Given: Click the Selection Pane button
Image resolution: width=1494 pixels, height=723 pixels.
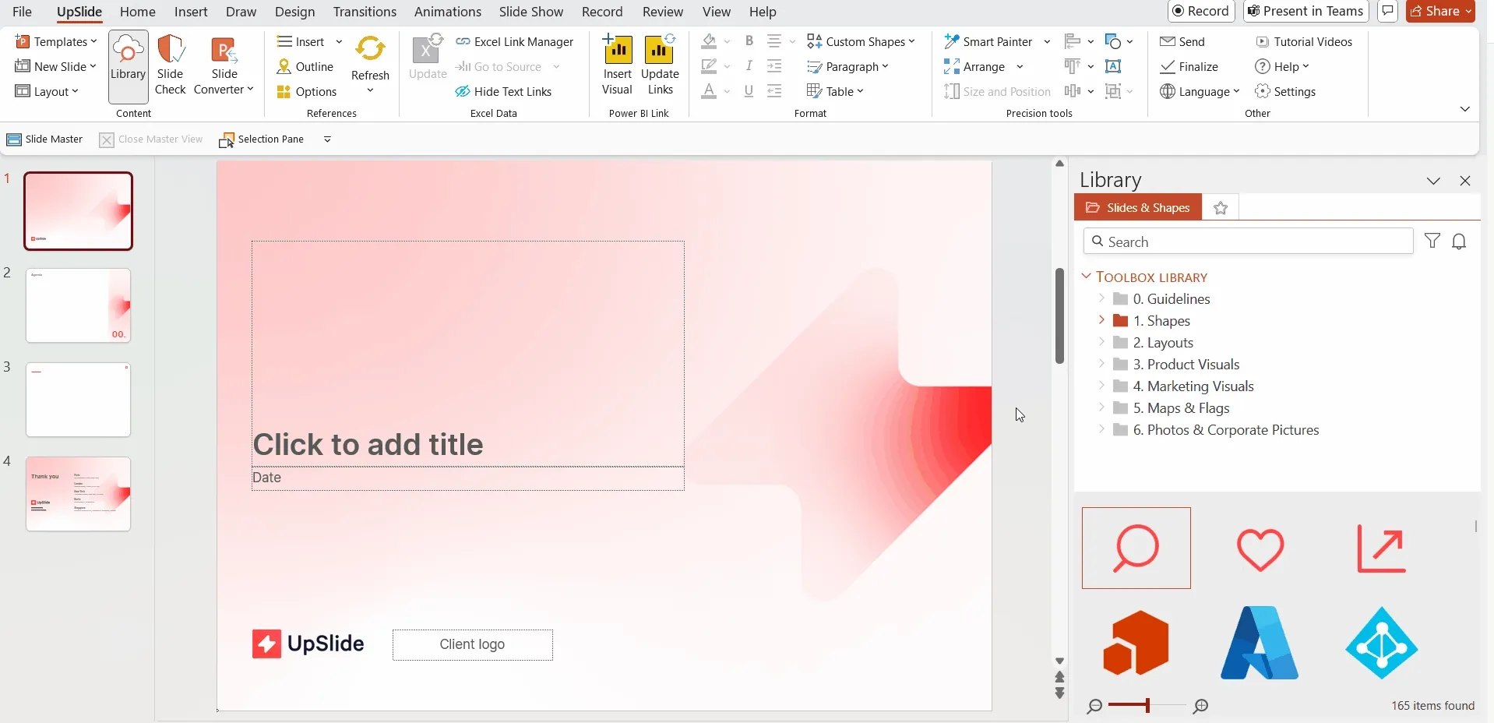Looking at the screenshot, I should [x=262, y=139].
